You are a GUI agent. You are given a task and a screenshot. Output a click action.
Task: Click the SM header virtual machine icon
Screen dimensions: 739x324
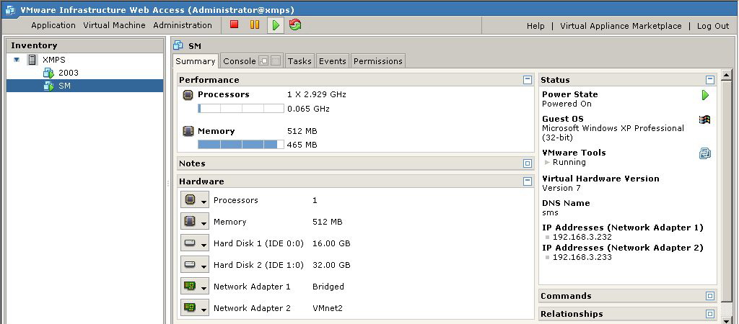(x=178, y=45)
